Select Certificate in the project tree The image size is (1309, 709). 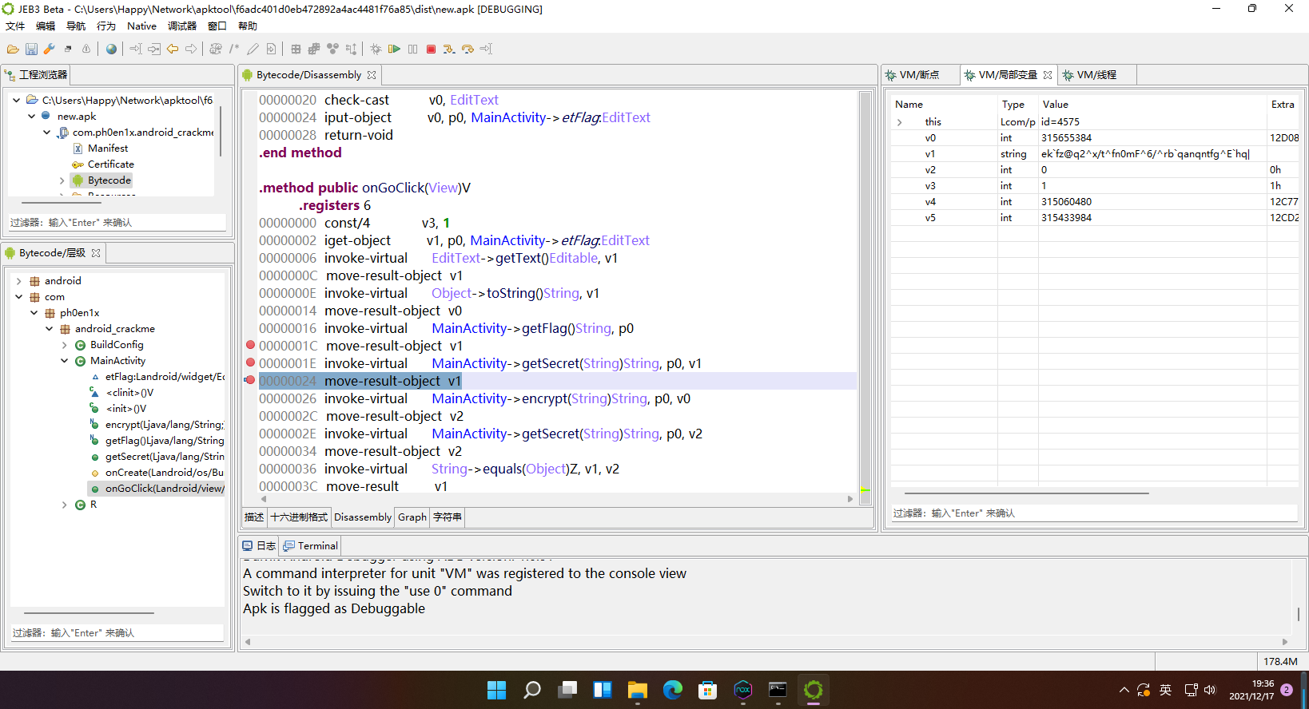[x=110, y=164]
